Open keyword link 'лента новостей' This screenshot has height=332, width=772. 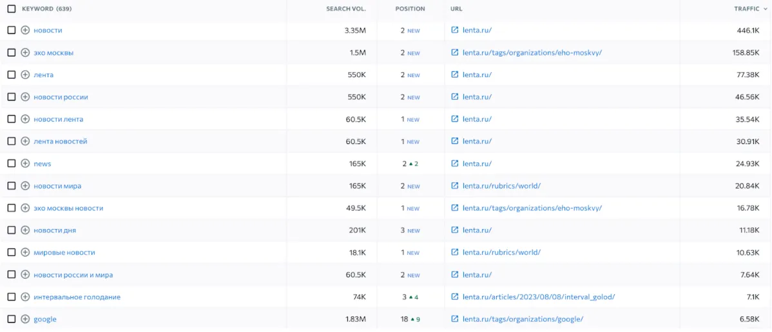[x=61, y=142]
